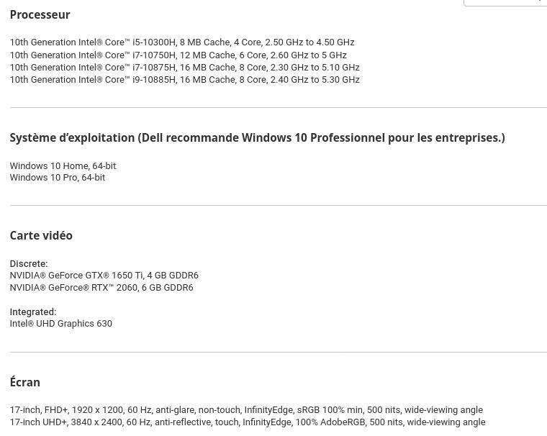Click the Écran section heading

coord(24,382)
